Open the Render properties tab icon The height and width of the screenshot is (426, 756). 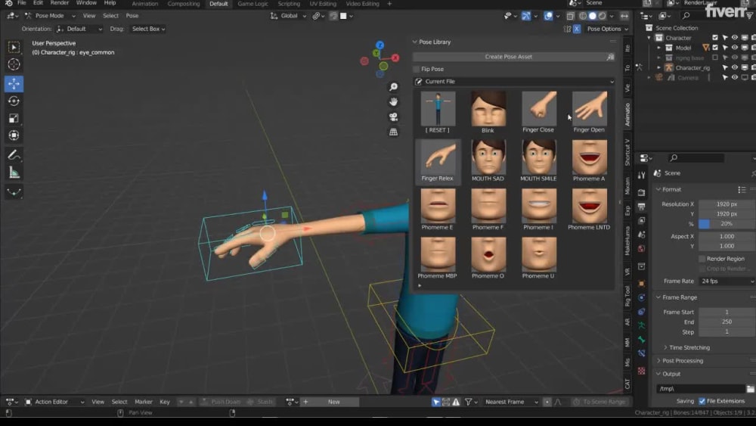641,192
